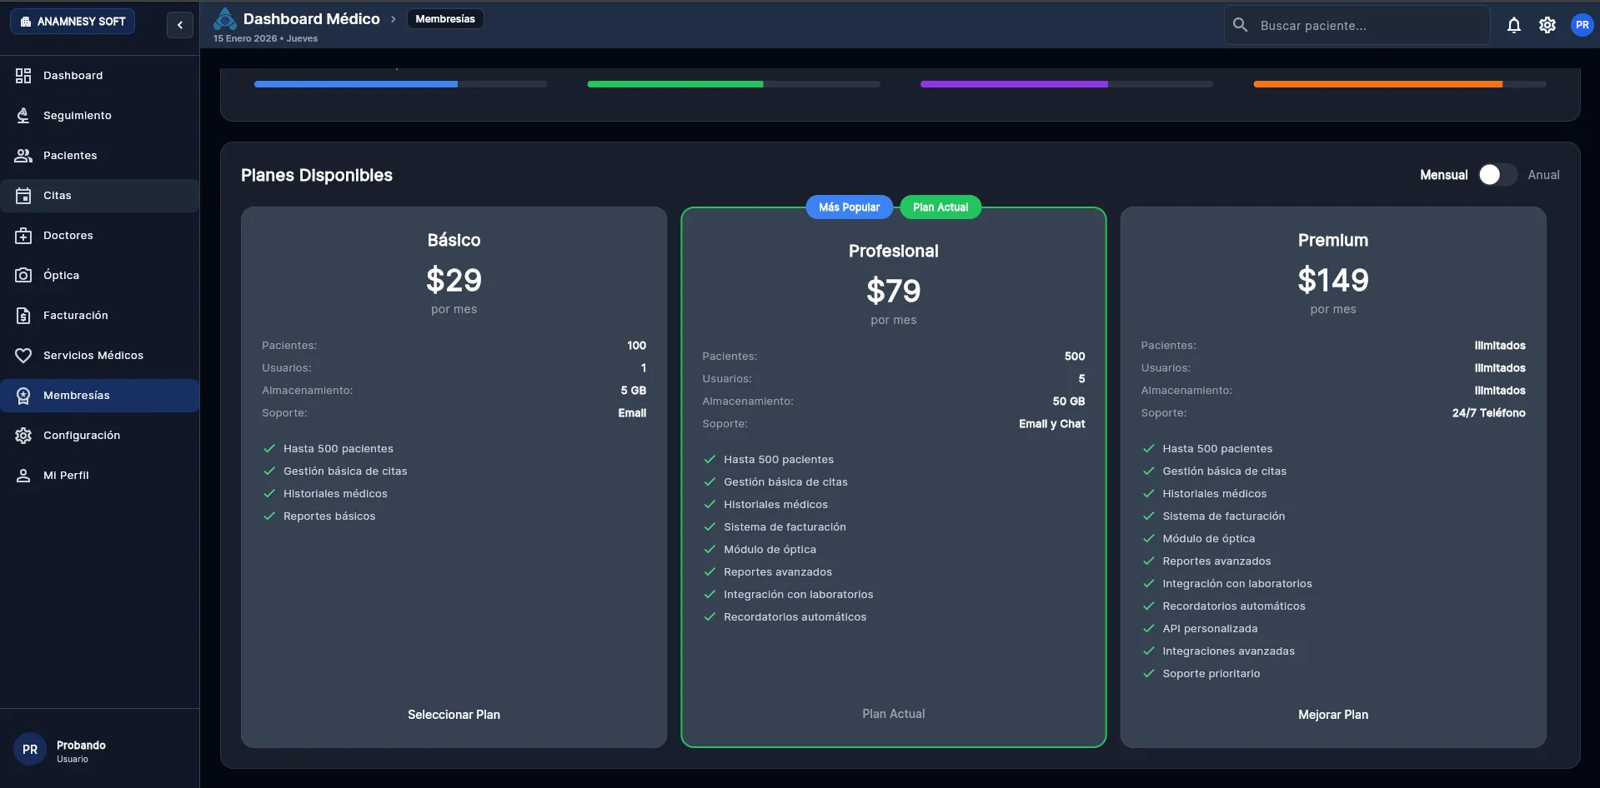This screenshot has height=788, width=1600.
Task: Click the Citas calendar icon
Action: pyautogui.click(x=23, y=196)
